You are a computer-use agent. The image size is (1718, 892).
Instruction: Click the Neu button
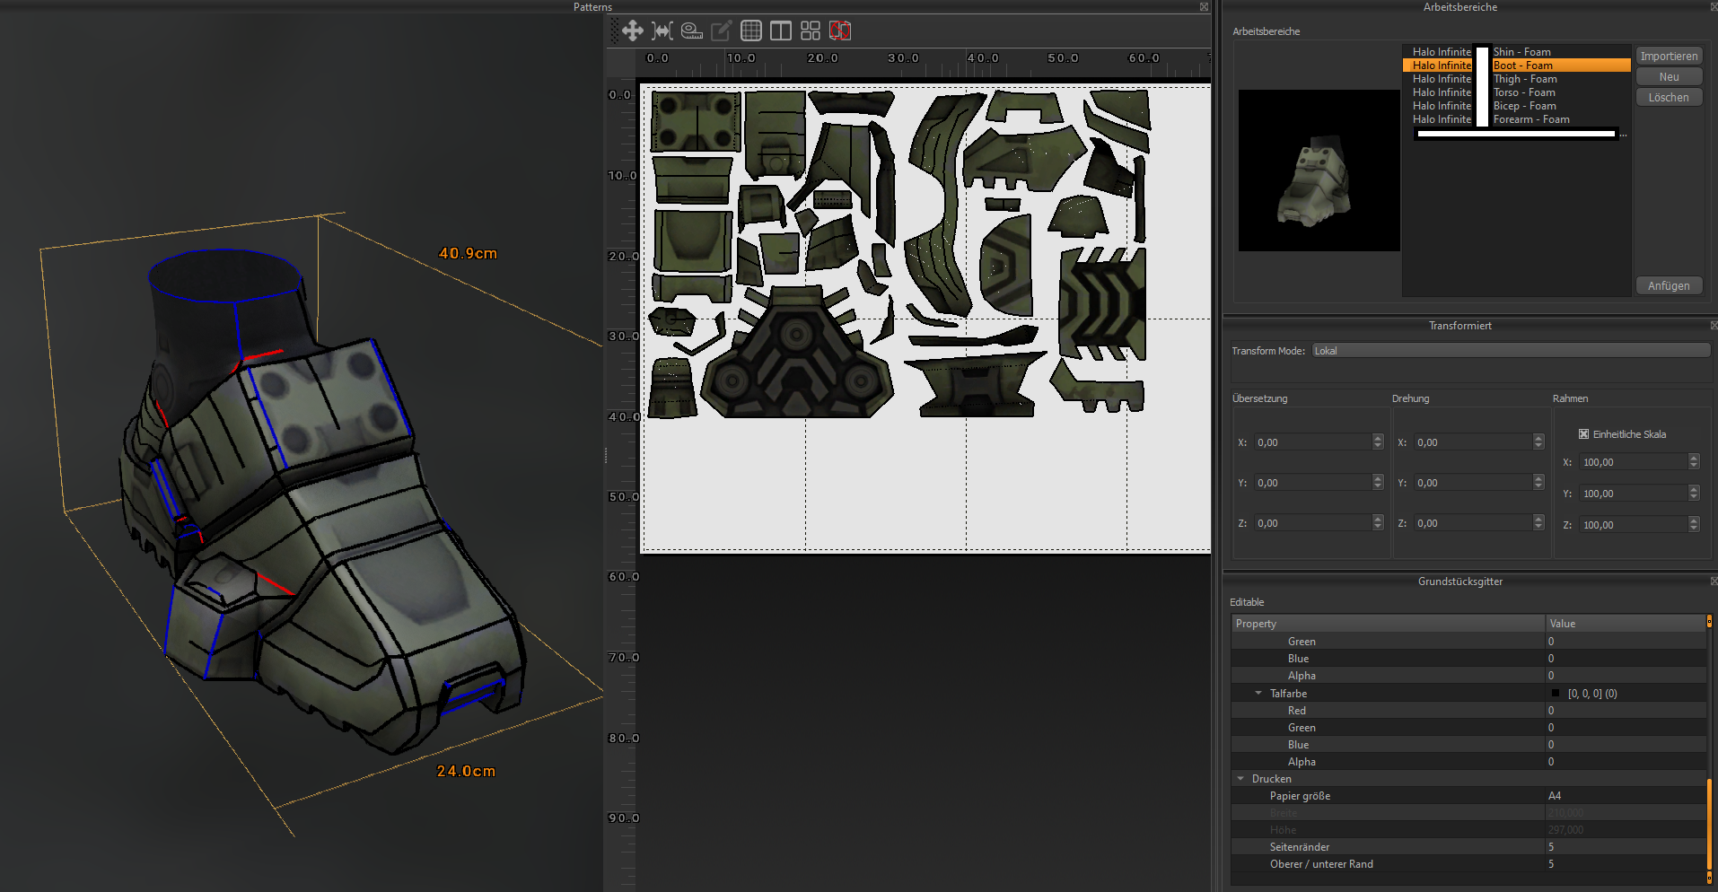[x=1669, y=77]
